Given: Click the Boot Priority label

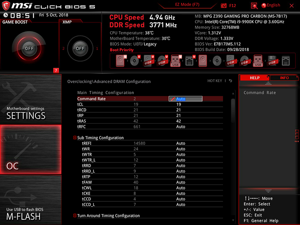Looking at the screenshot, I should (x=122, y=50).
